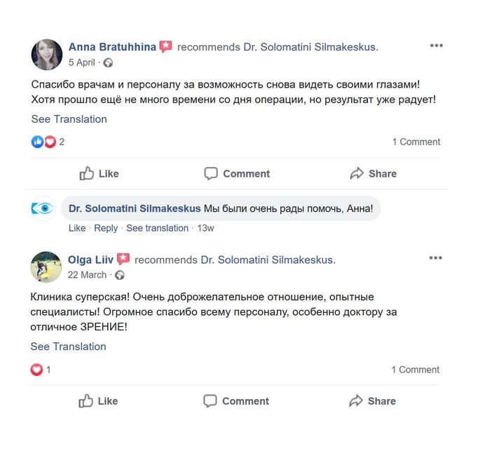
Task: Click the thumbs-up icon on Anna's review
Action: coord(87,173)
